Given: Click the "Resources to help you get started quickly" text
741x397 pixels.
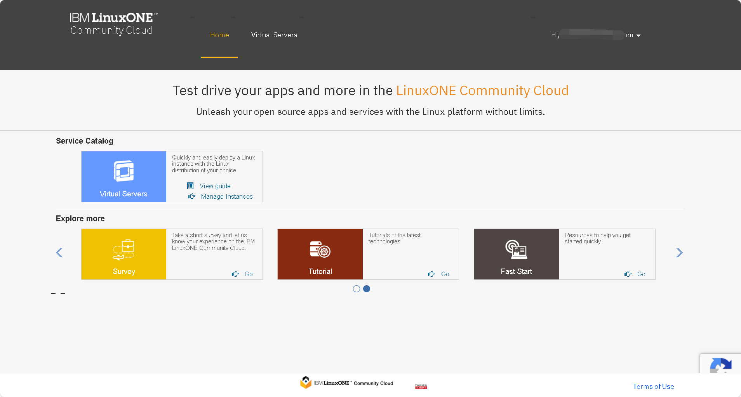Looking at the screenshot, I should click(598, 238).
